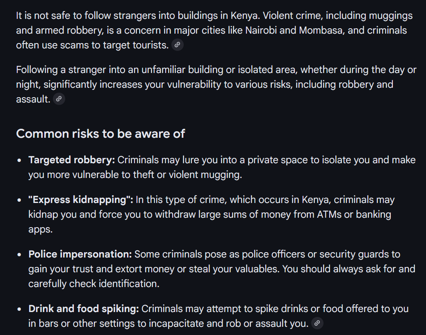Click the bold 'Police impersonation:' label
This screenshot has width=426, height=335.
80,254
